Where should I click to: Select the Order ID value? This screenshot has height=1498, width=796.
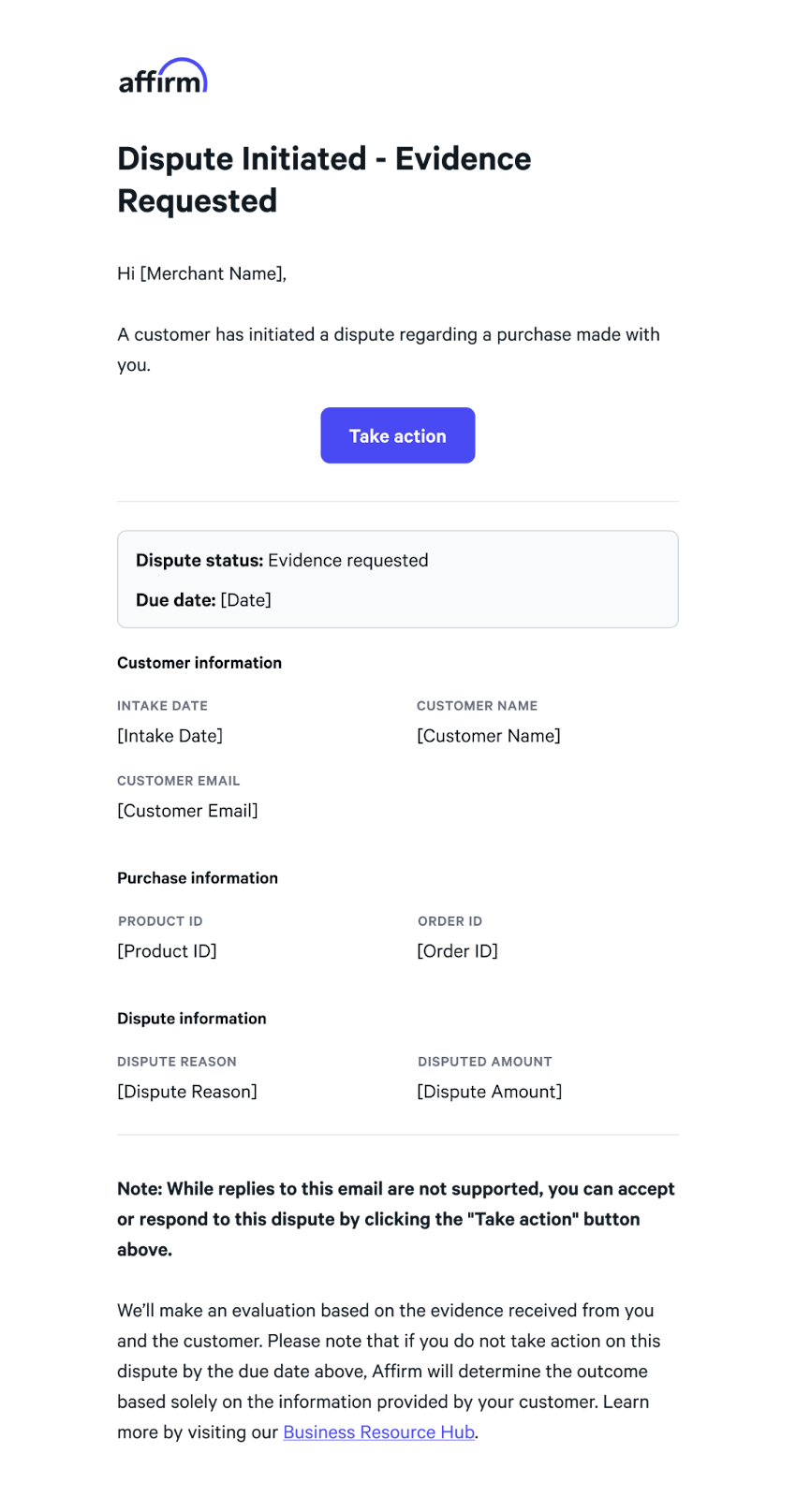click(457, 951)
